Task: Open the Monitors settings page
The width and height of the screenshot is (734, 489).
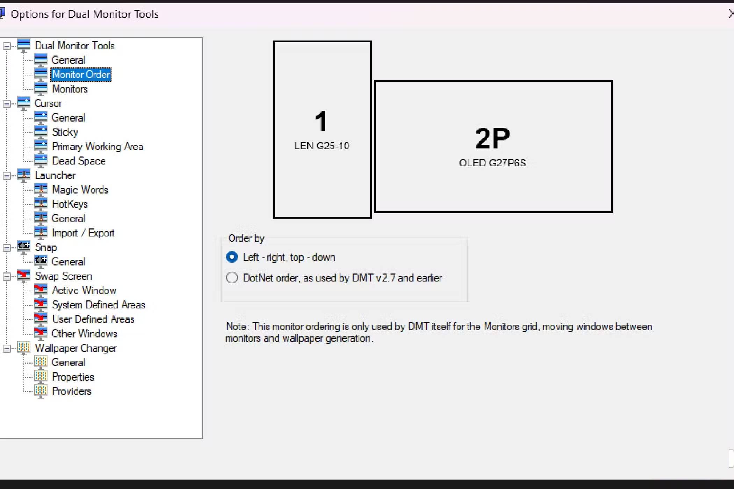Action: pos(70,89)
